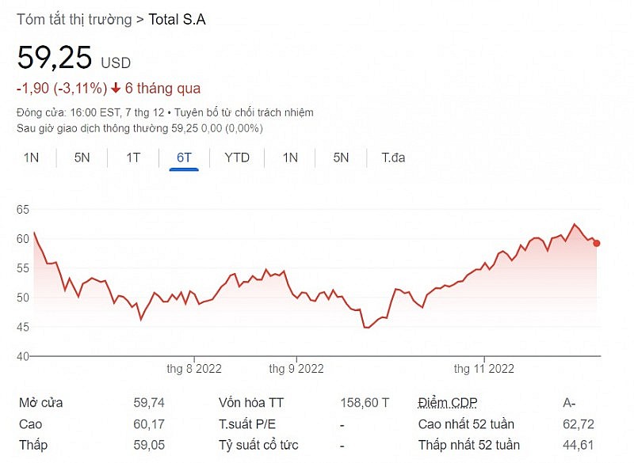This screenshot has width=634, height=463.
Task: Click the thg 9 2022 axis marker
Action: pos(296,368)
